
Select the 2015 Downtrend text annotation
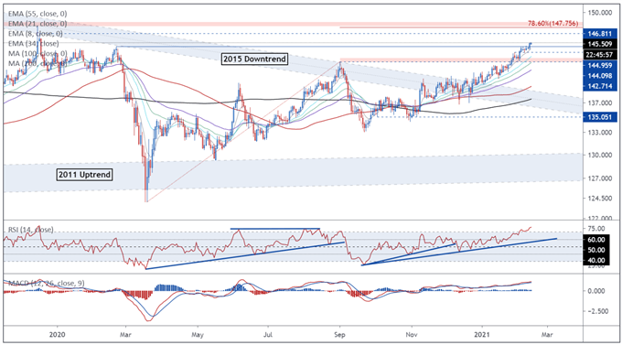point(254,59)
